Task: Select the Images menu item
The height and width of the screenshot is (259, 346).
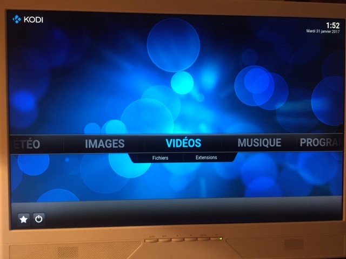Action: click(x=105, y=144)
